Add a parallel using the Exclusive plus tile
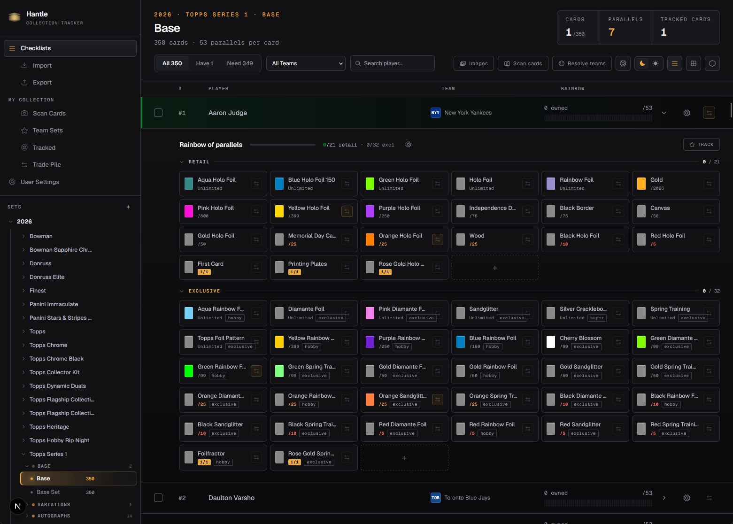 (404, 458)
